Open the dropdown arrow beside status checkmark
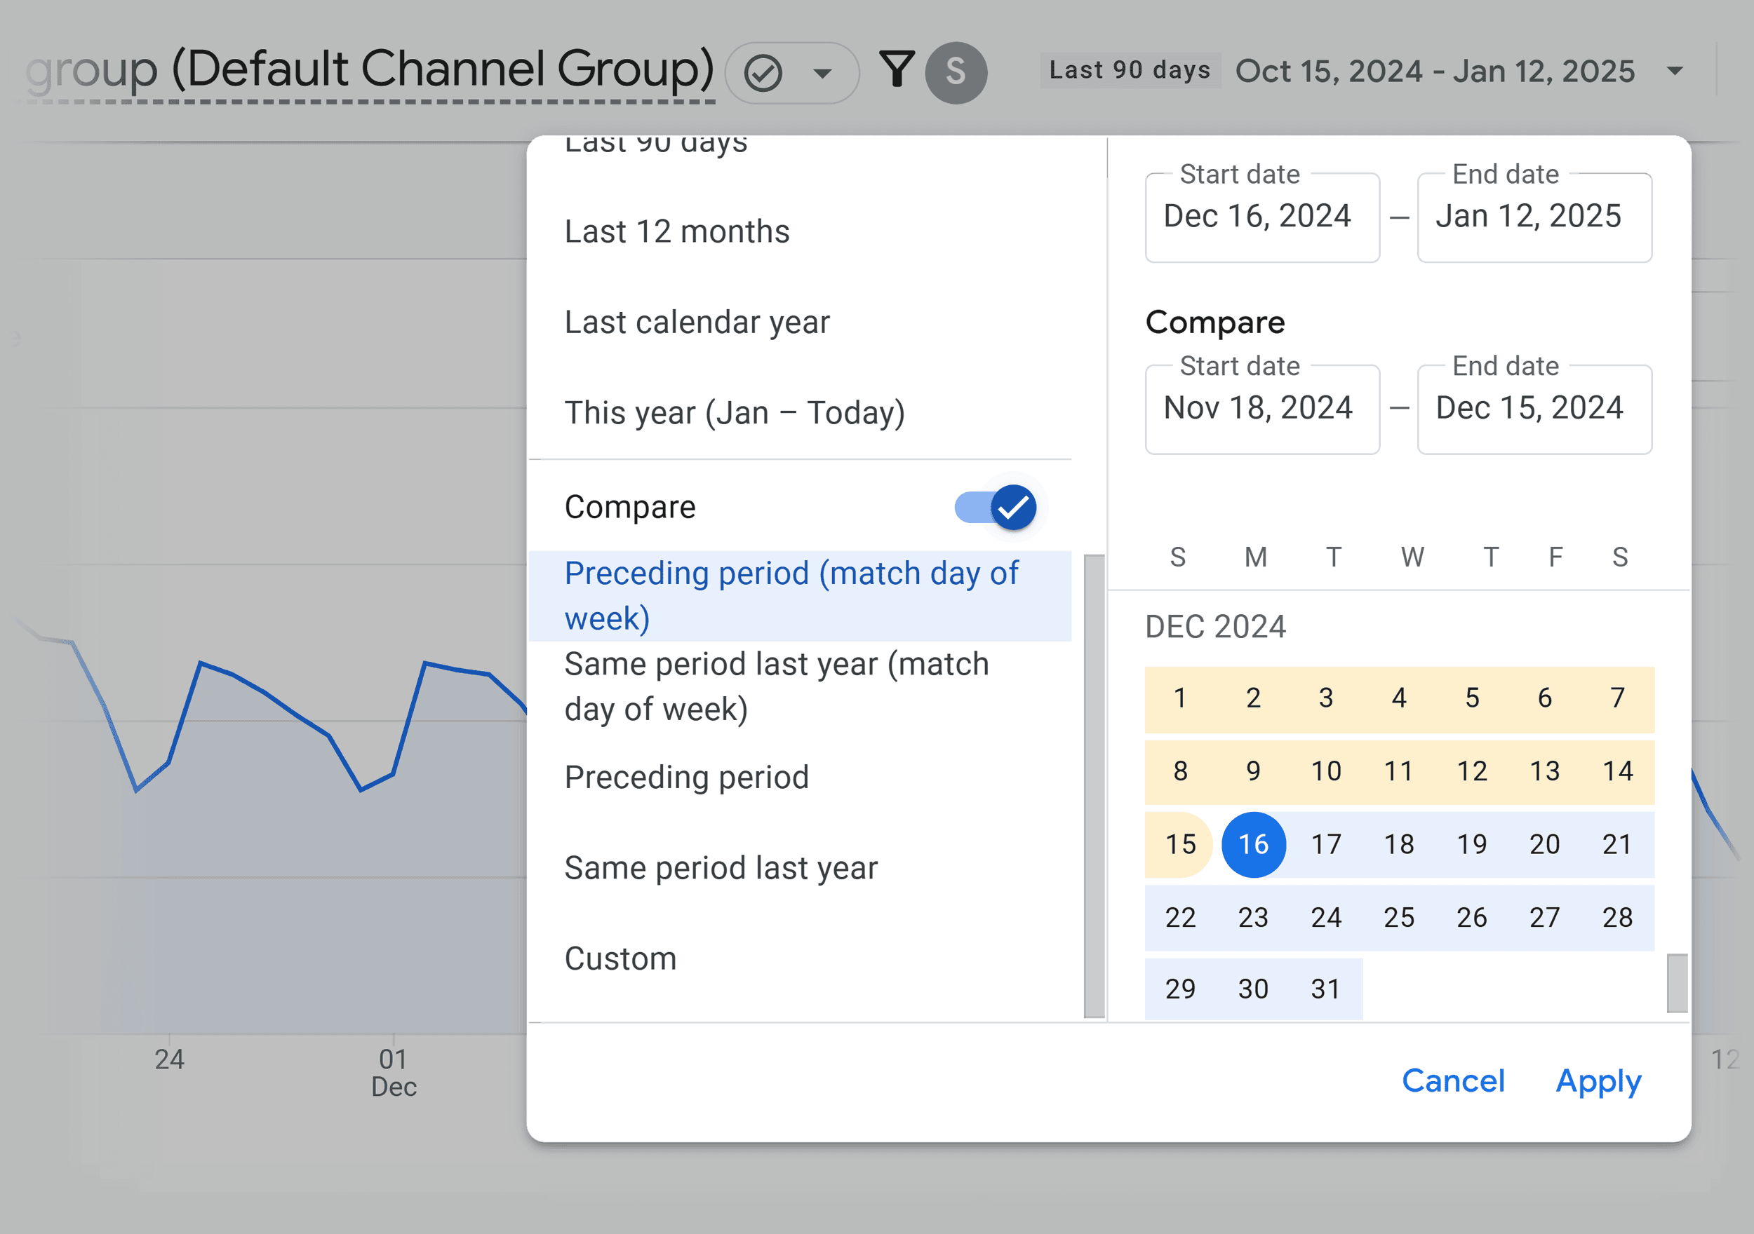The image size is (1754, 1234). [823, 74]
